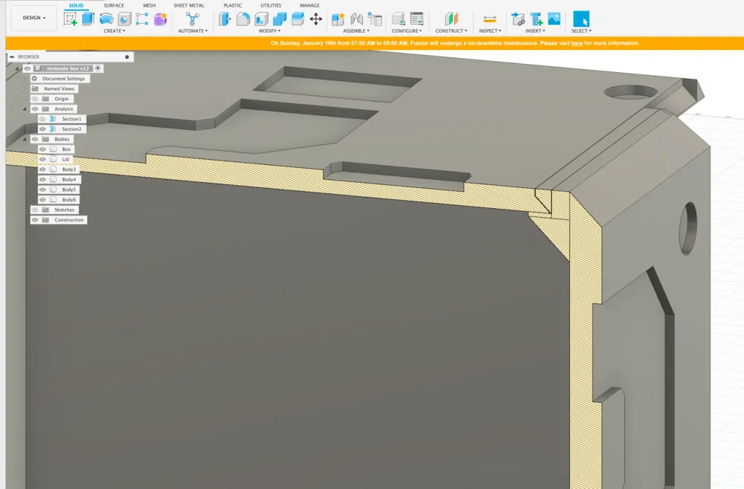Insert a Canvas image
This screenshot has width=744, height=489.
coord(554,19)
